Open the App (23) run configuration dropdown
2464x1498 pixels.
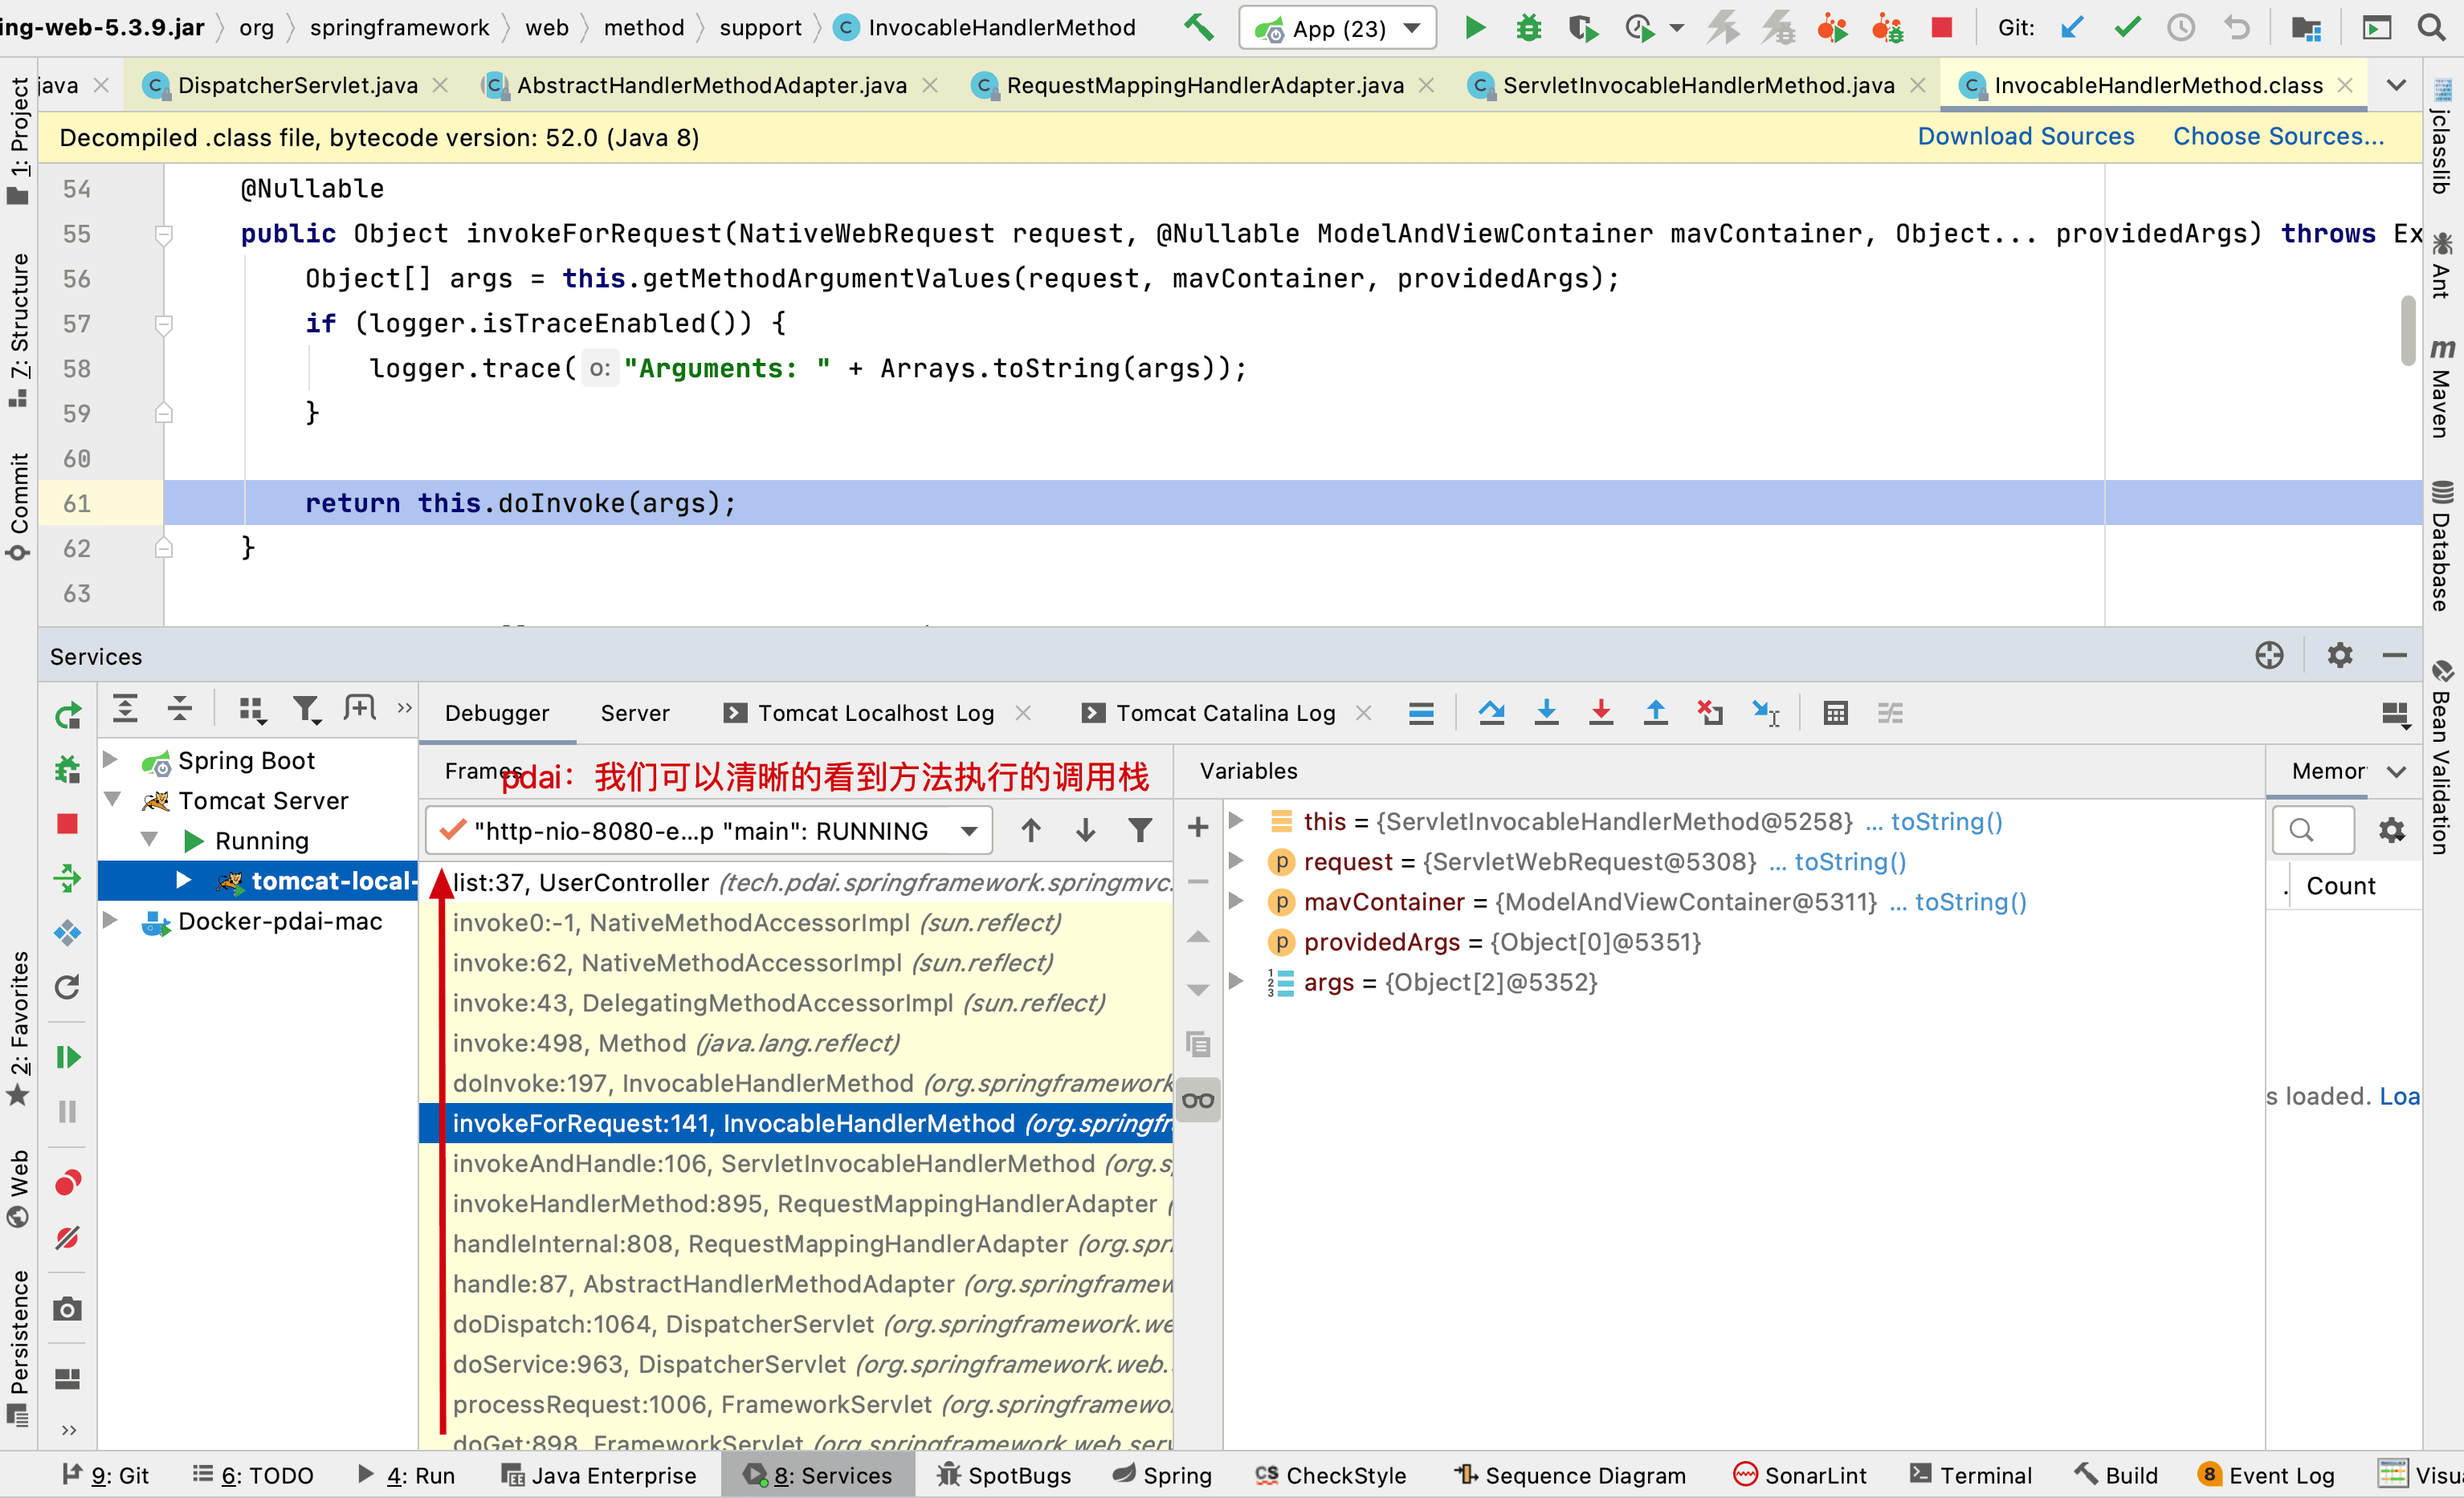coord(1337,28)
